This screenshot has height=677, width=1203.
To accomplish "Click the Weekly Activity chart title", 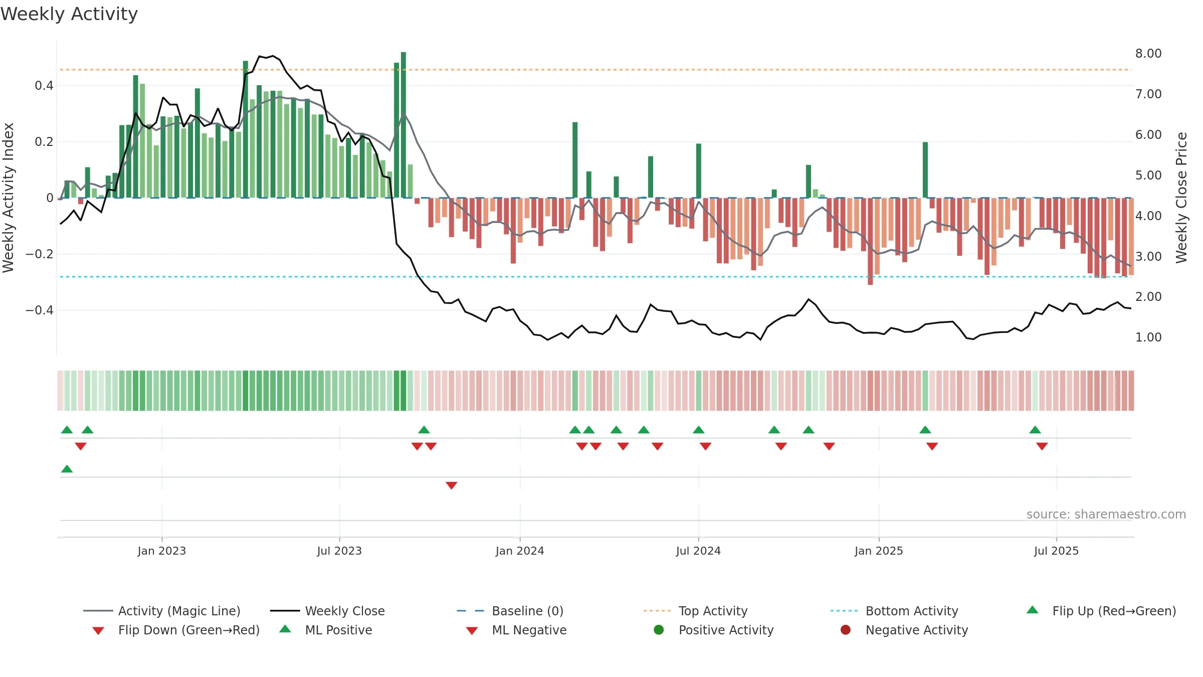I will (69, 14).
